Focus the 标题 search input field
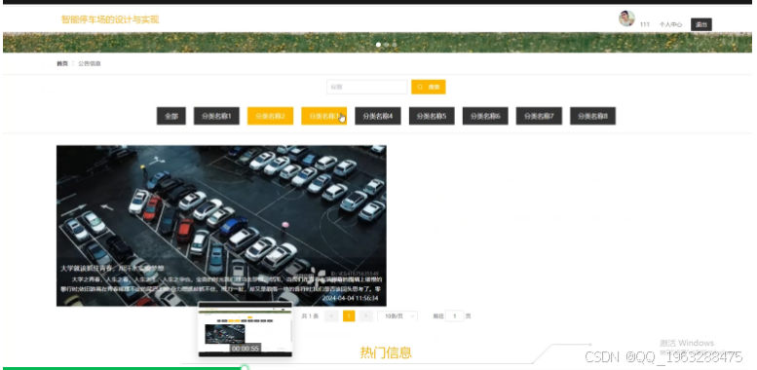This screenshot has height=370, width=757. [x=367, y=87]
